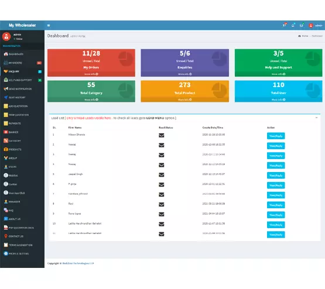Screen dimensions: 325x289
Task: Click View/Reply button for lead row 7
Action: click(276, 195)
